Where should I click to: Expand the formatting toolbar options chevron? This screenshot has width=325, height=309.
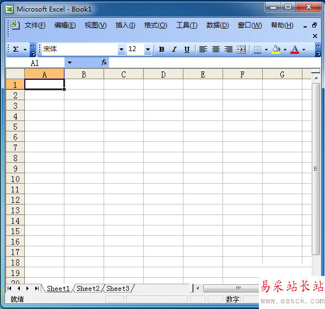[x=318, y=50]
